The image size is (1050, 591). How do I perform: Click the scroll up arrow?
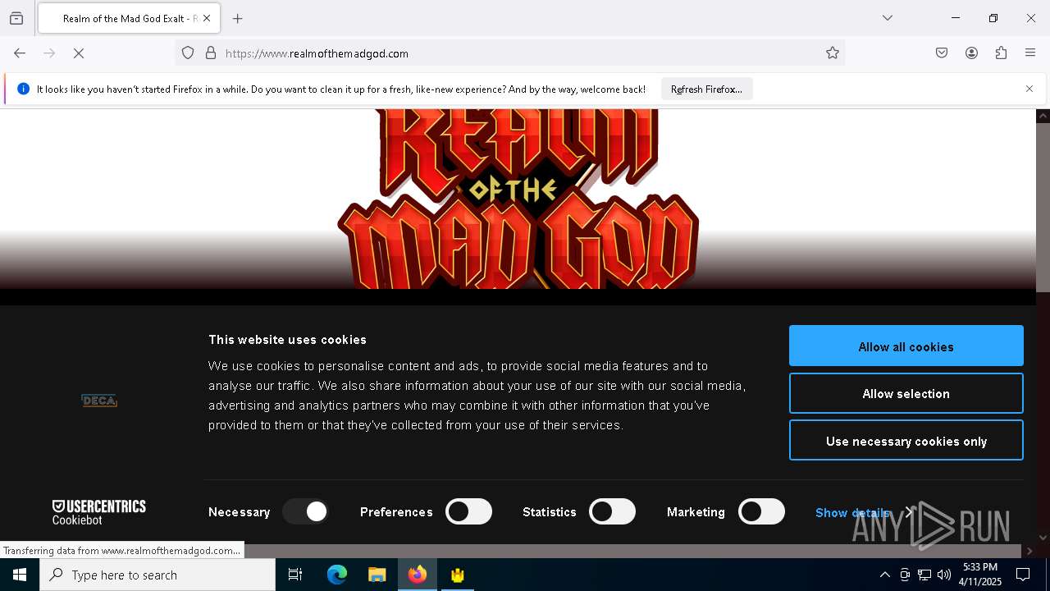click(x=1043, y=116)
